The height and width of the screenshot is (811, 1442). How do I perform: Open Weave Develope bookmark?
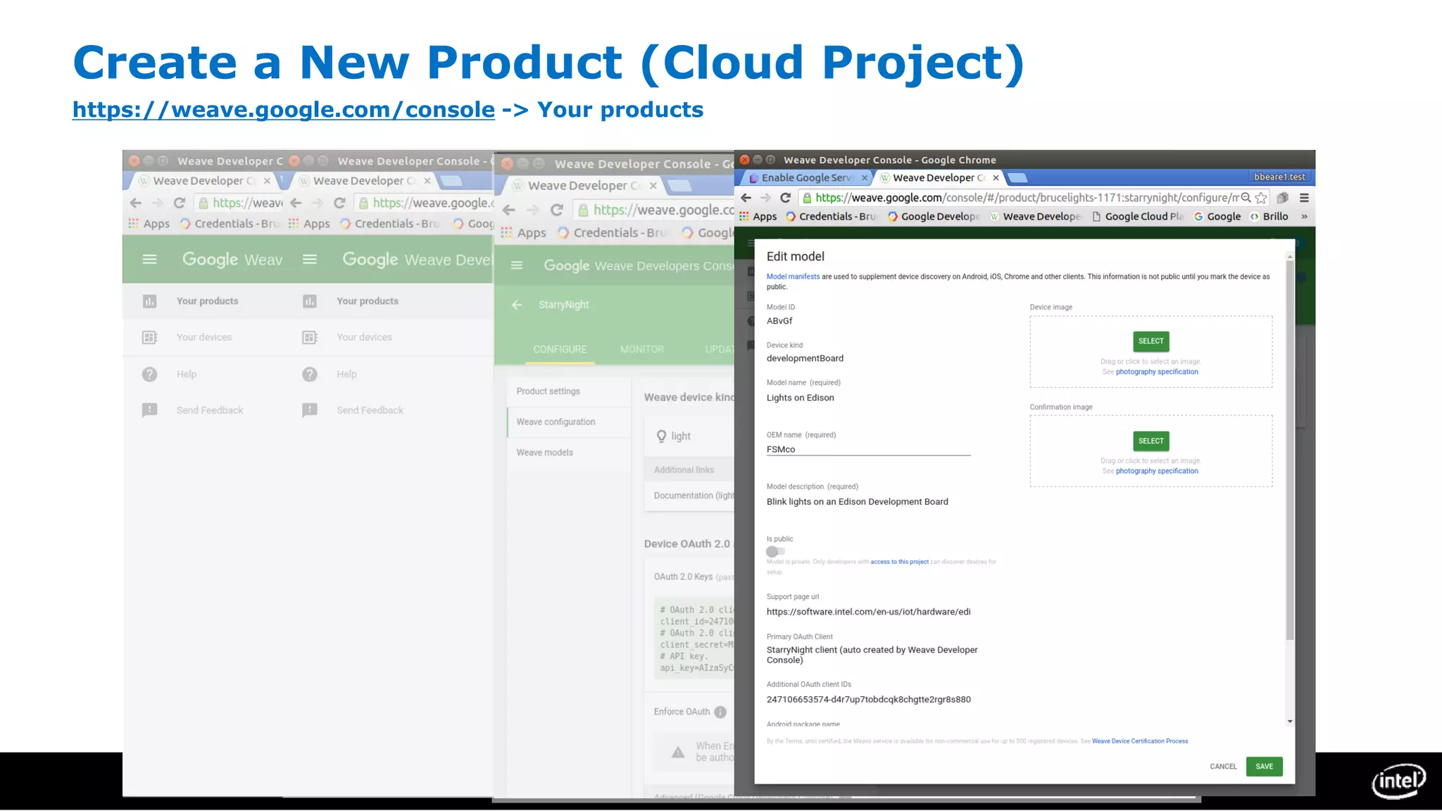pyautogui.click(x=1035, y=217)
